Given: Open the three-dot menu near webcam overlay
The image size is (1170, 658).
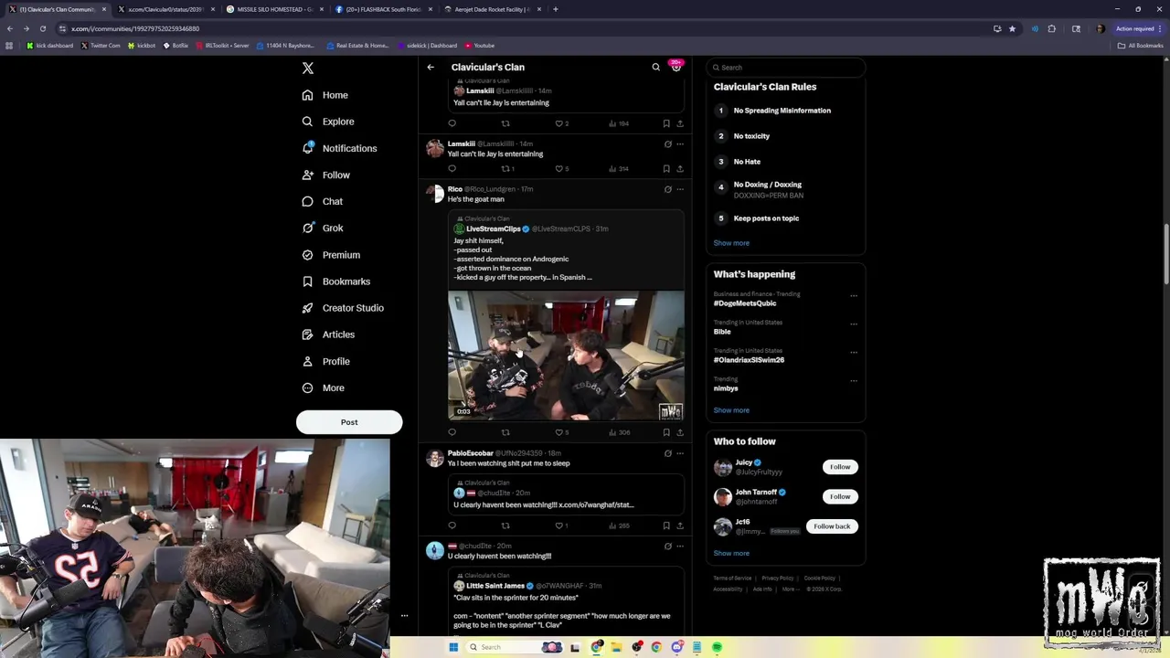Looking at the screenshot, I should (x=404, y=616).
